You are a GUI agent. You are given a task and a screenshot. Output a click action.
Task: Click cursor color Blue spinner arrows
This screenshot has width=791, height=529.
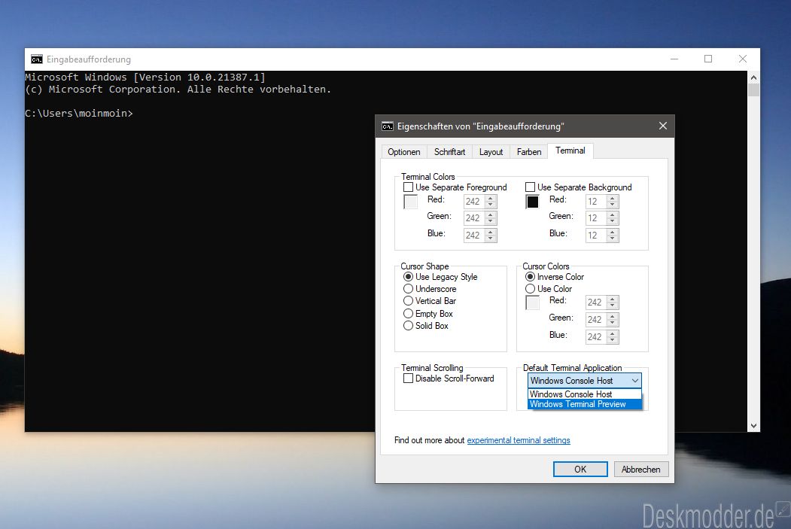coord(613,337)
